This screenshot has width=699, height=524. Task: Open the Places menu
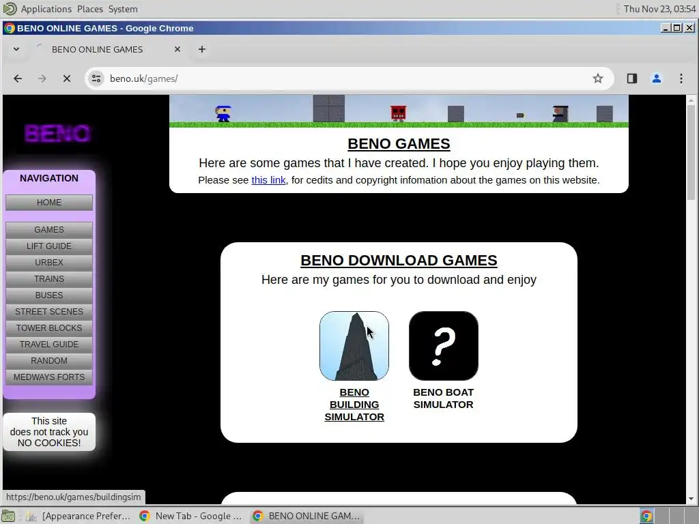(x=89, y=9)
